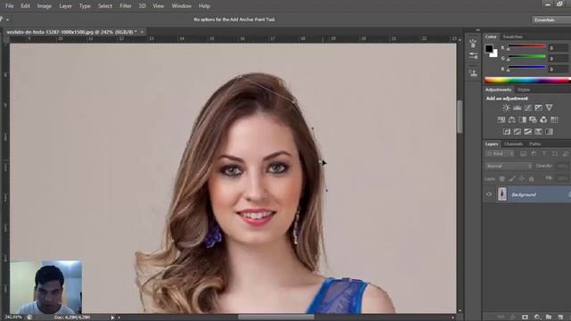Image resolution: width=571 pixels, height=321 pixels.
Task: Click the blue B color slider
Action: coord(527,67)
